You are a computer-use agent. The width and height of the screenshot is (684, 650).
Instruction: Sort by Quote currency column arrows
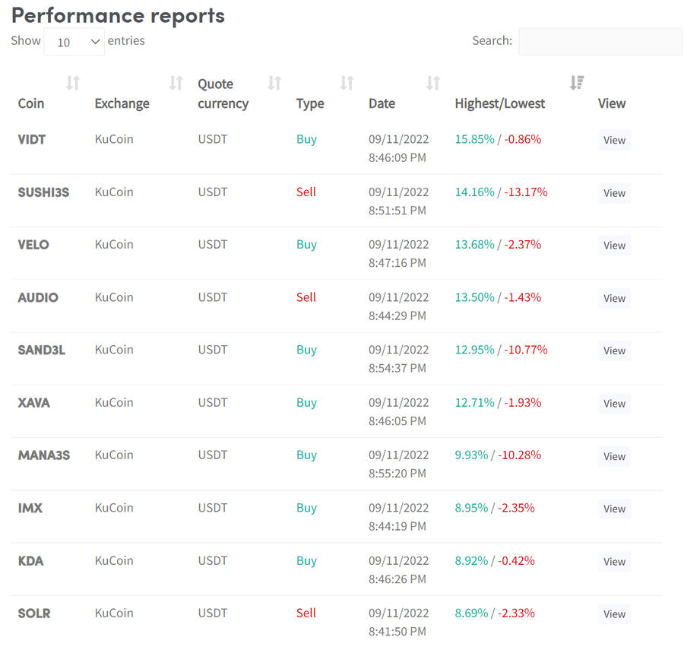(274, 83)
